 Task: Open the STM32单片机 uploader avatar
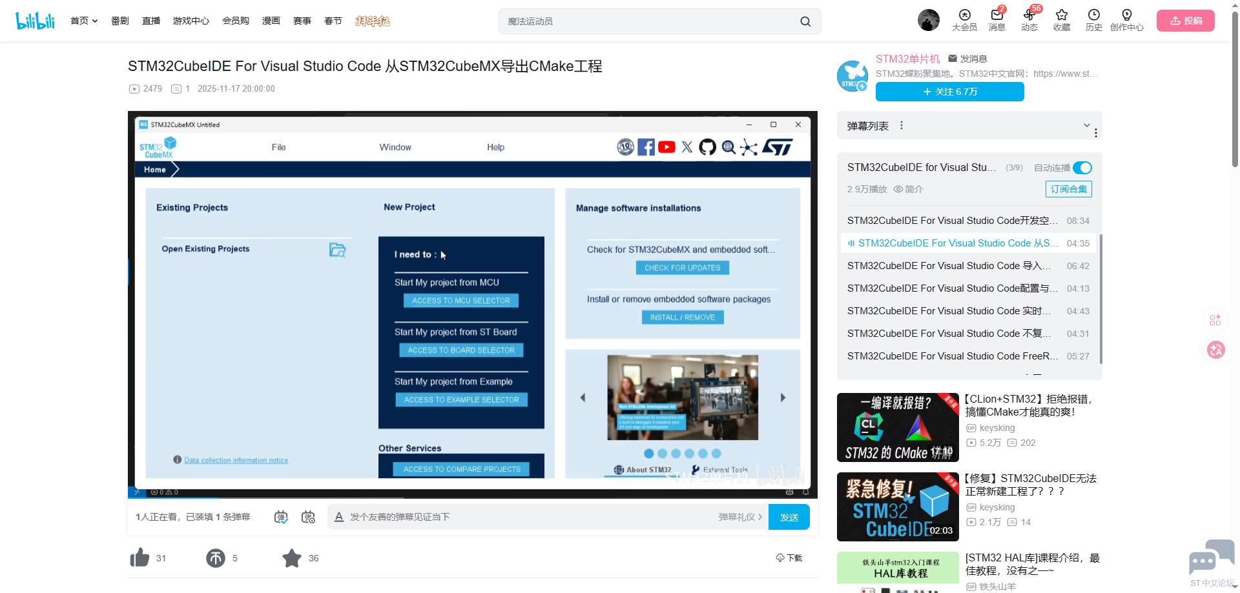852,76
